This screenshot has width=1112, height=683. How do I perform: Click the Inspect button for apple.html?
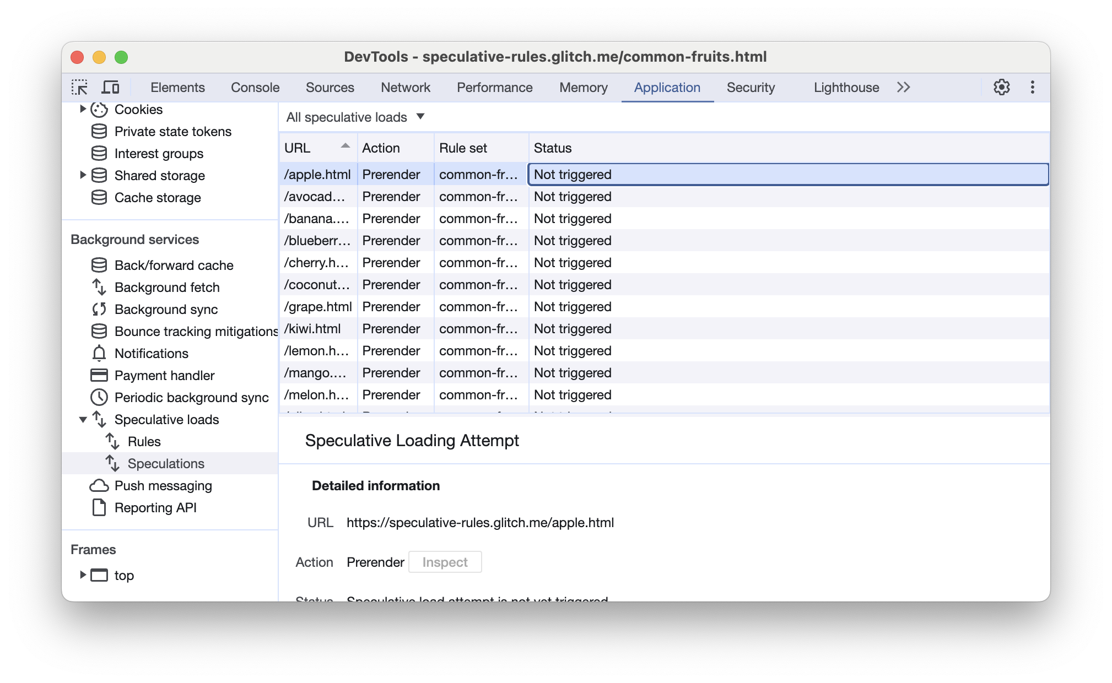(444, 561)
